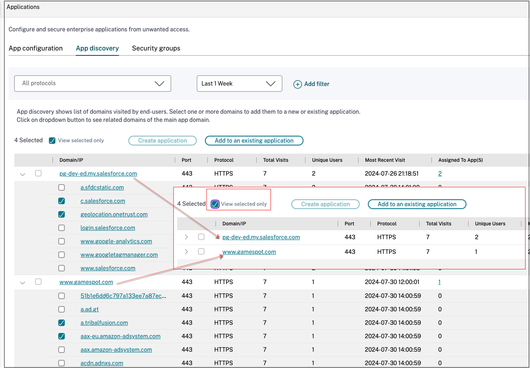Viewport: 530px width, 368px height.
Task: Click Add to an existing application in inset panel
Action: [417, 204]
